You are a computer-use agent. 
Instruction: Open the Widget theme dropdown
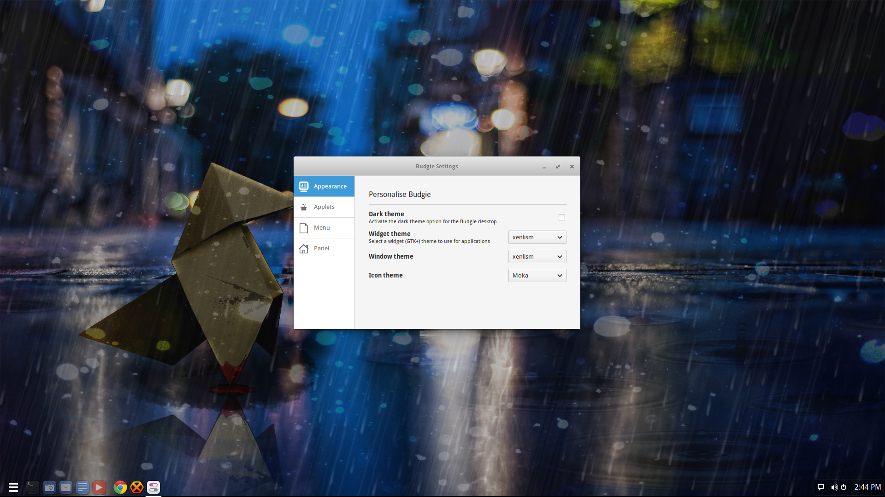537,237
